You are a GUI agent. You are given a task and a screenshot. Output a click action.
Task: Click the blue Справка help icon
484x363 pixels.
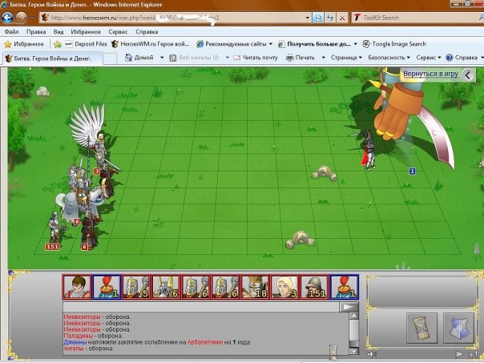(450, 58)
